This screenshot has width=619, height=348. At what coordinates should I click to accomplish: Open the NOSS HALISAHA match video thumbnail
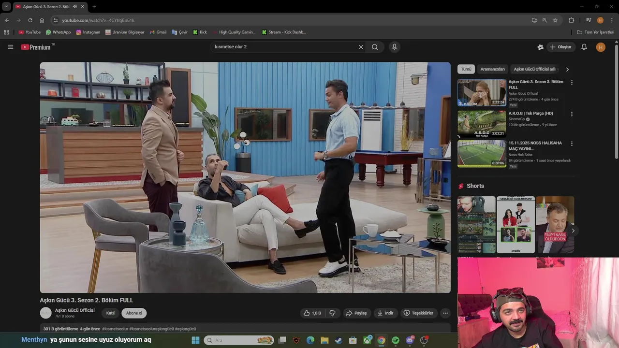tap(482, 154)
